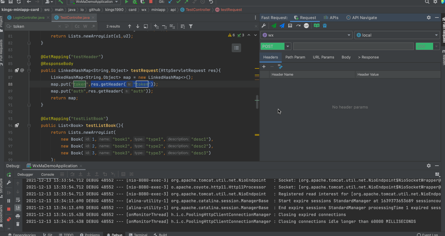Open the local environment dropdown

coord(436,35)
